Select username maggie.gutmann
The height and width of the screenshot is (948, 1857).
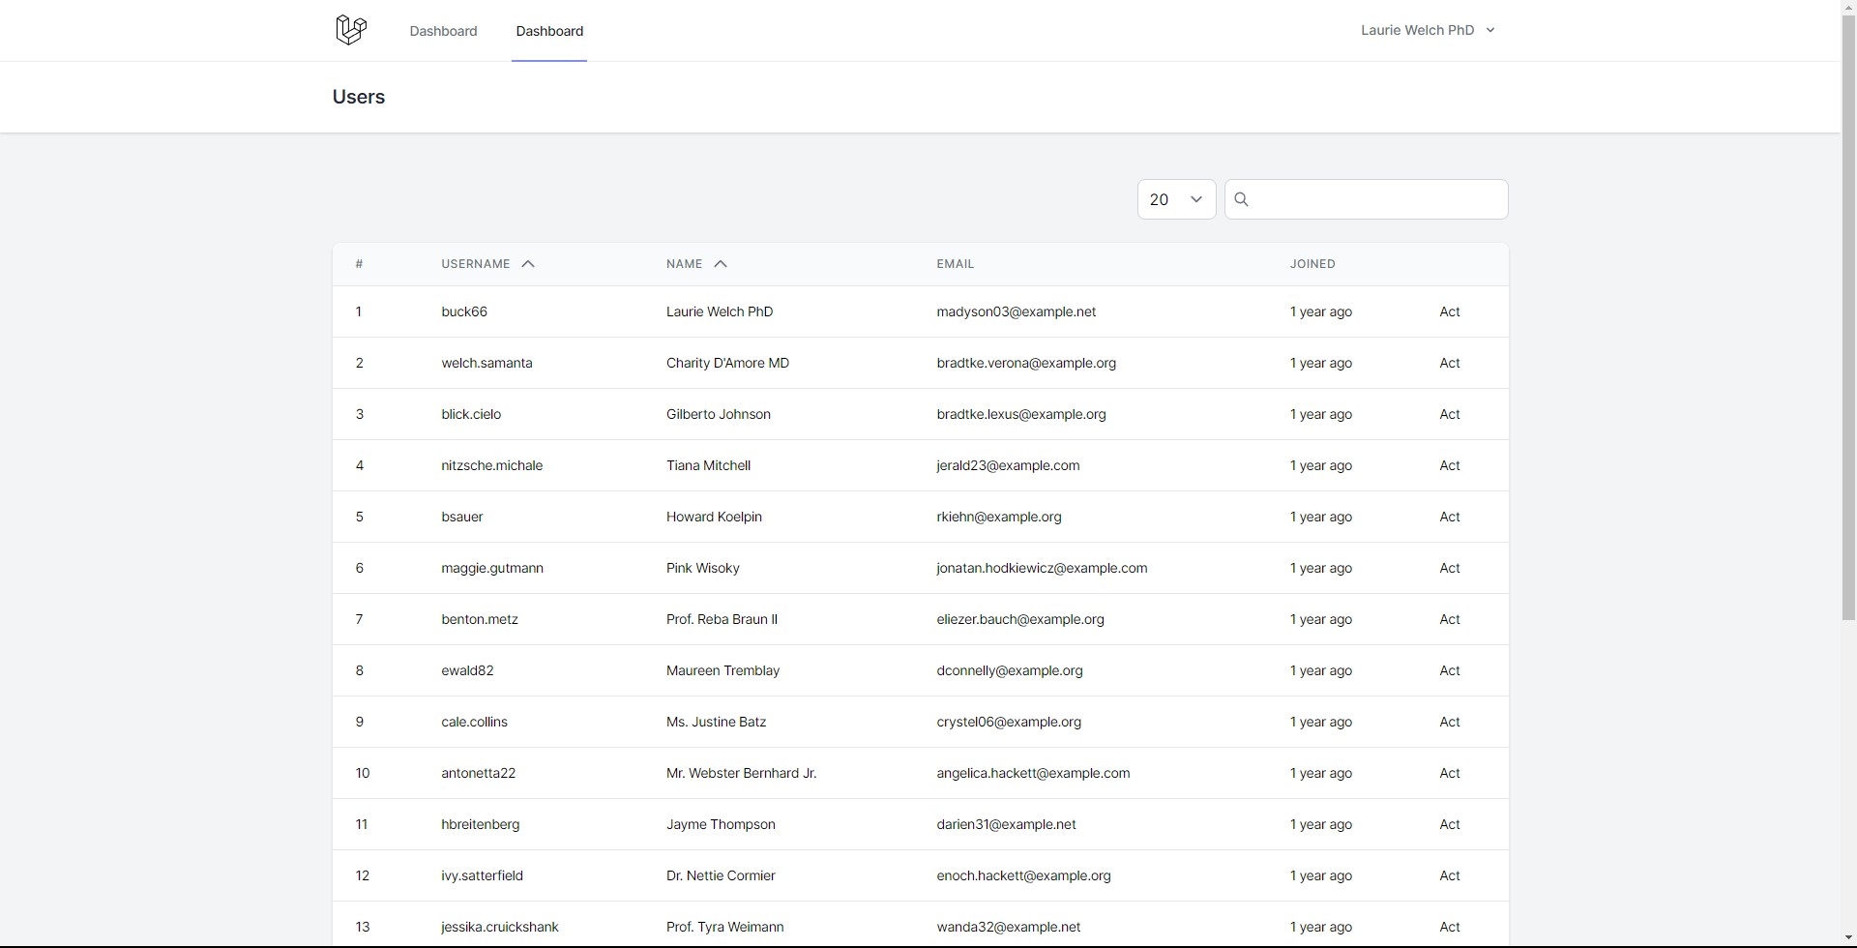click(x=492, y=568)
